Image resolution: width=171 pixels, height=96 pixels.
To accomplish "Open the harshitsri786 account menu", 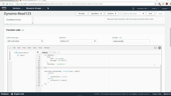I will pyautogui.click(x=143, y=9).
